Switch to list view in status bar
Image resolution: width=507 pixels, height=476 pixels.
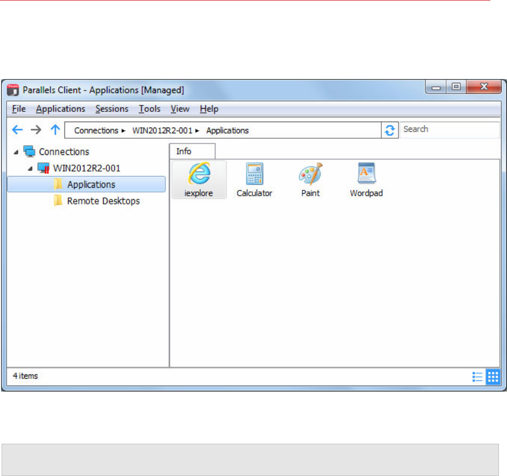point(477,377)
